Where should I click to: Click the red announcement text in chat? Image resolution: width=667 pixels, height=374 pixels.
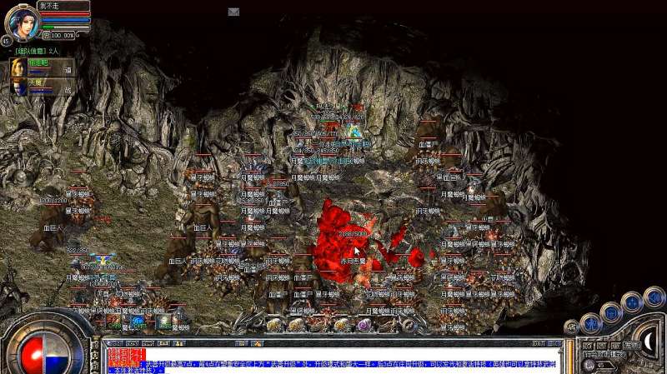[x=127, y=357]
